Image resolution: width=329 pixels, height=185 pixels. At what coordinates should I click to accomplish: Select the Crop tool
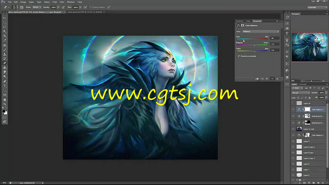(5, 36)
